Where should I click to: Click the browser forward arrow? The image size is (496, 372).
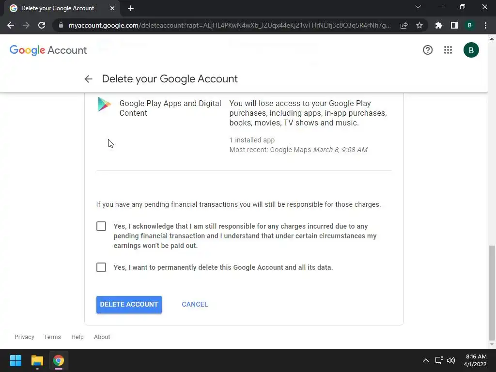point(26,25)
